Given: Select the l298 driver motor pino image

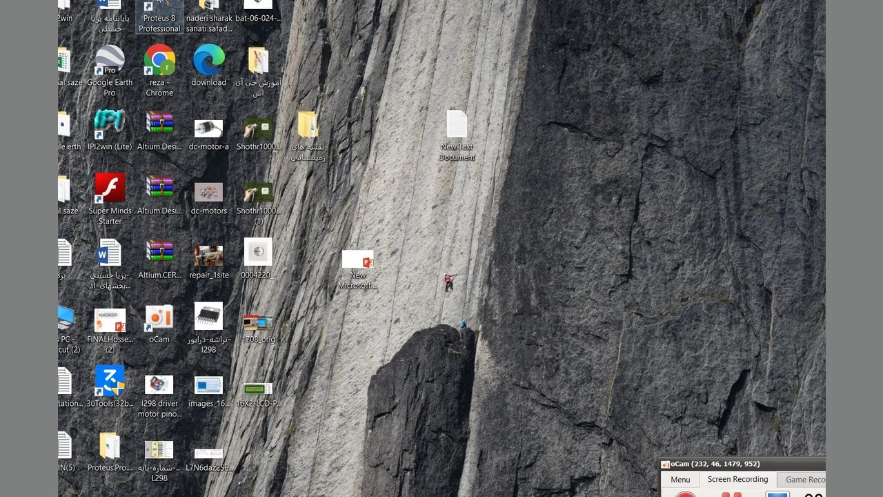Looking at the screenshot, I should click(x=159, y=396).
